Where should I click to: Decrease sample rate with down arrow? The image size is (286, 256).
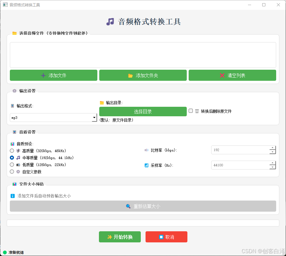click(272, 167)
